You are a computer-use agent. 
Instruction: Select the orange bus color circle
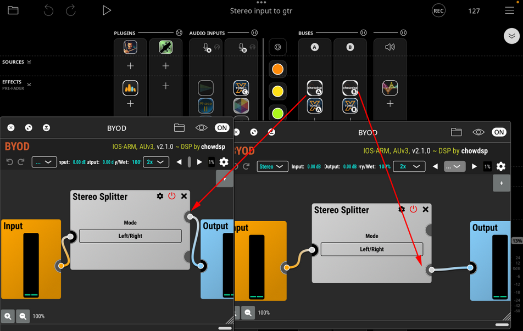[277, 69]
